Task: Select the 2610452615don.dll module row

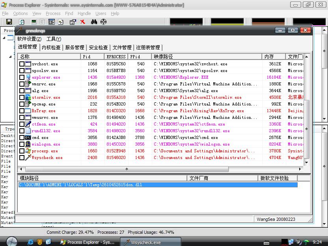Action: (158, 185)
